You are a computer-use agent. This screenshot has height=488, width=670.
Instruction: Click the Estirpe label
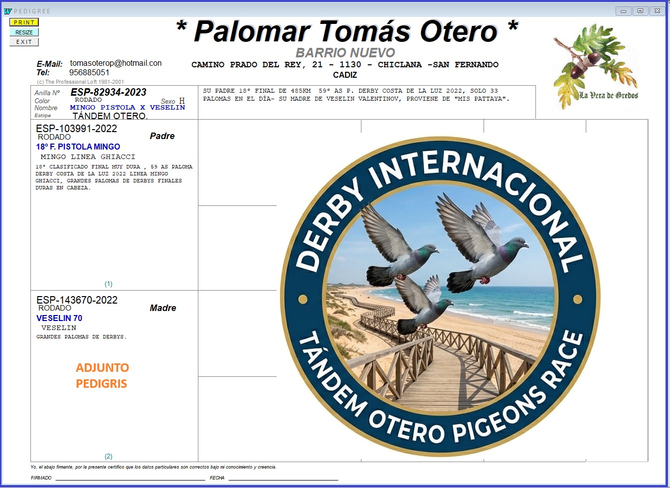click(43, 116)
